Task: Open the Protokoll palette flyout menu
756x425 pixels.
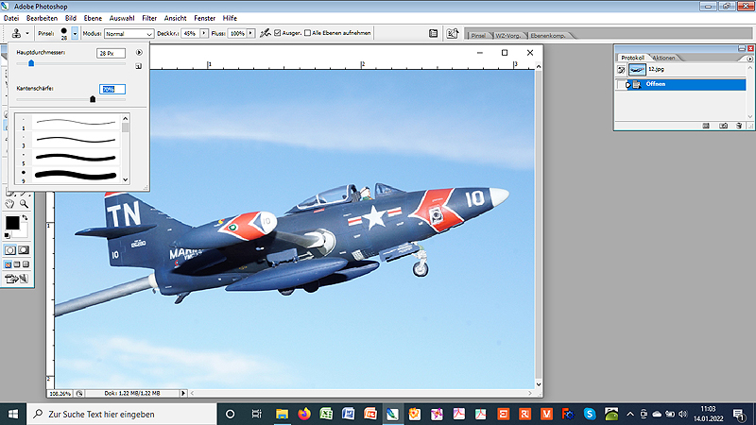Action: pyautogui.click(x=749, y=59)
